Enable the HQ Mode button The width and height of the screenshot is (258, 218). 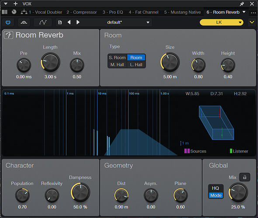click(216, 191)
